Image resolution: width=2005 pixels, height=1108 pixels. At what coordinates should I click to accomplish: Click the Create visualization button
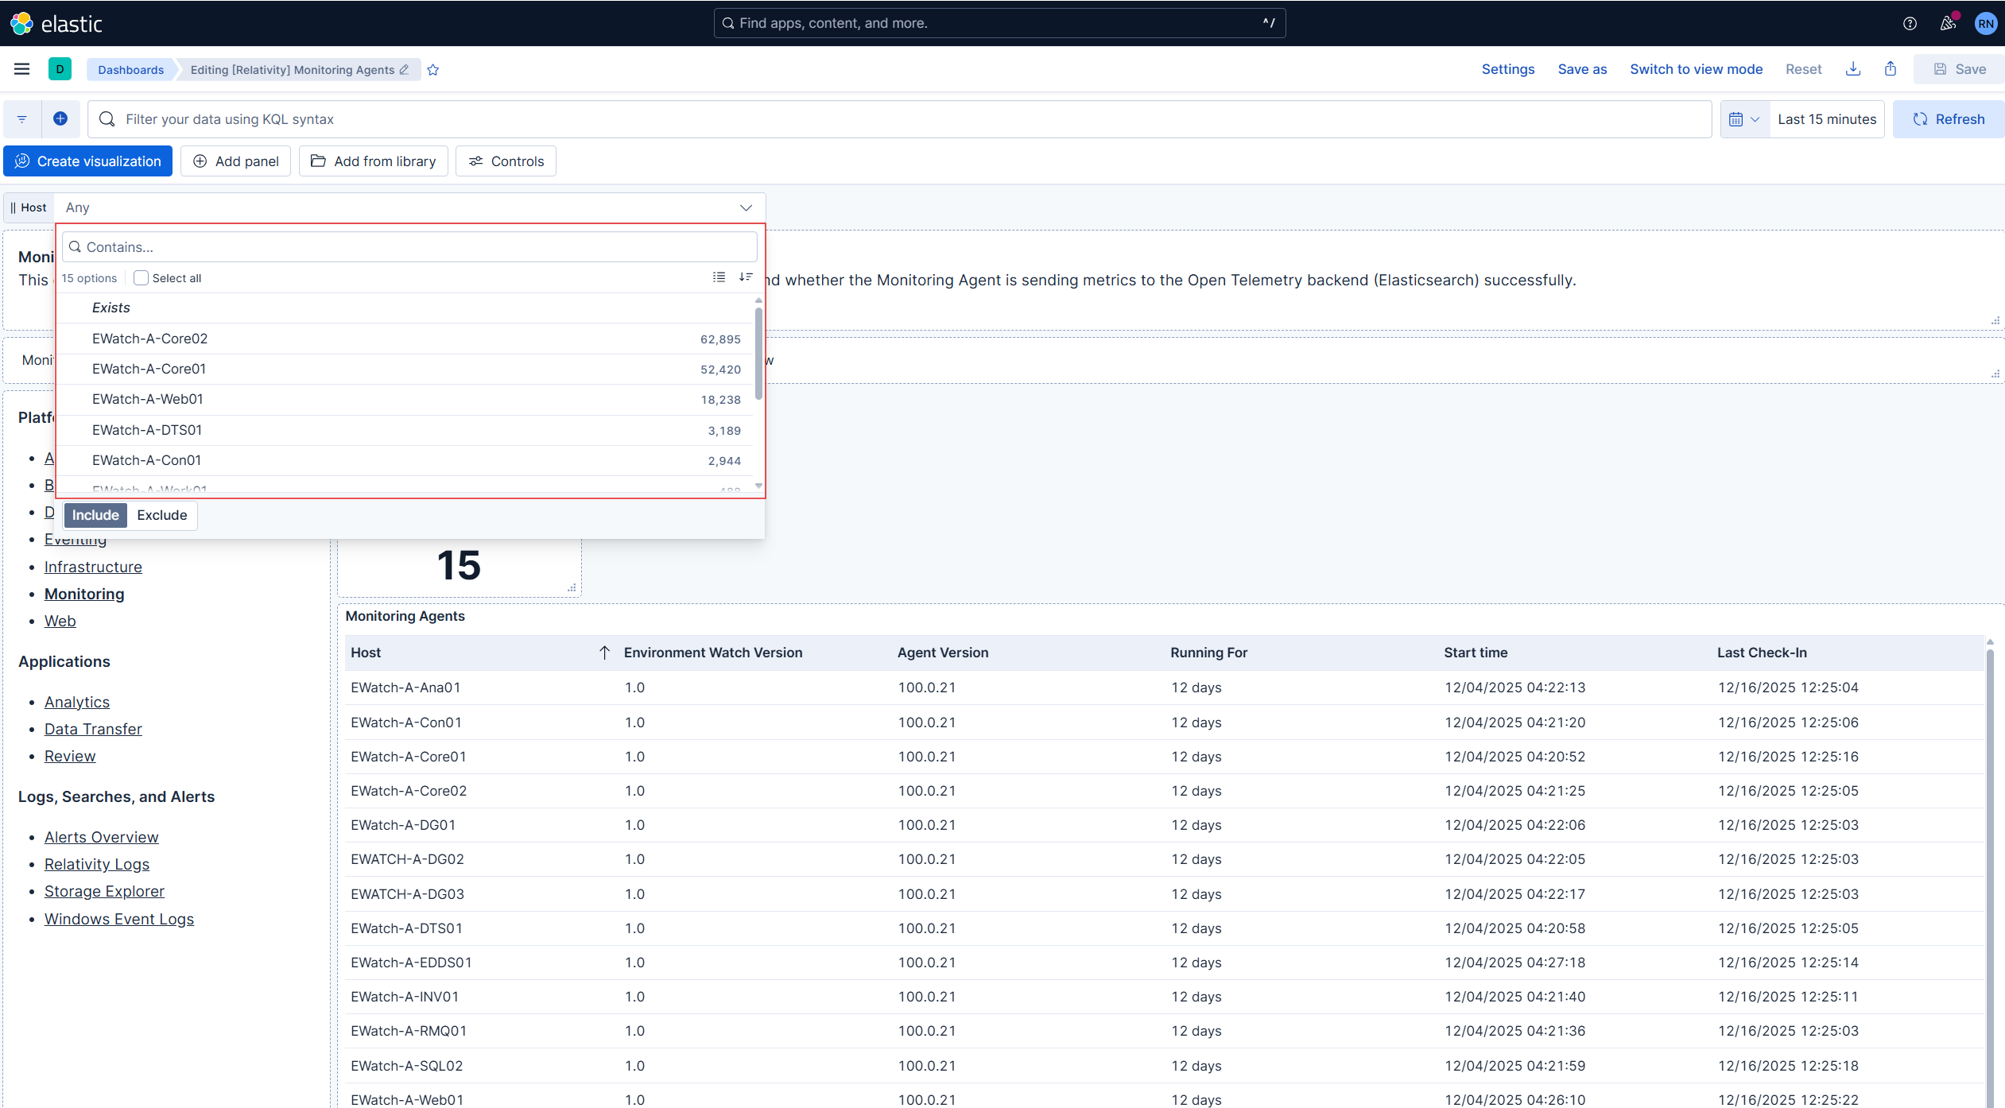click(x=88, y=161)
